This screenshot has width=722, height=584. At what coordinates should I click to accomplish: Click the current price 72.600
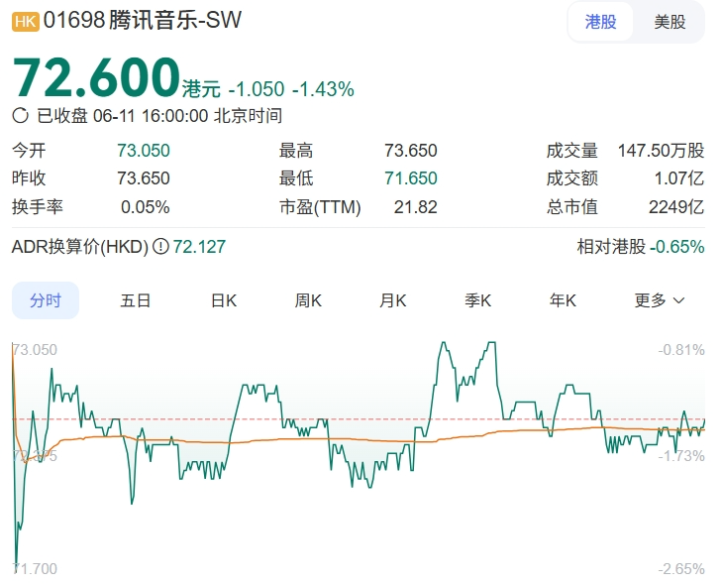[96, 77]
